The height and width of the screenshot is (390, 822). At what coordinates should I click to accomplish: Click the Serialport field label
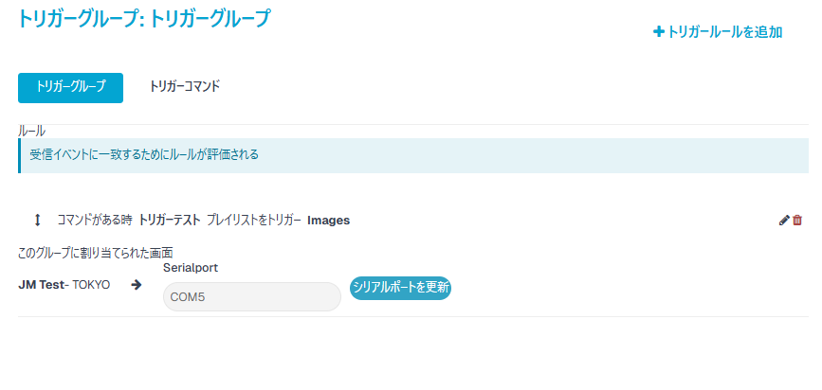pos(191,268)
